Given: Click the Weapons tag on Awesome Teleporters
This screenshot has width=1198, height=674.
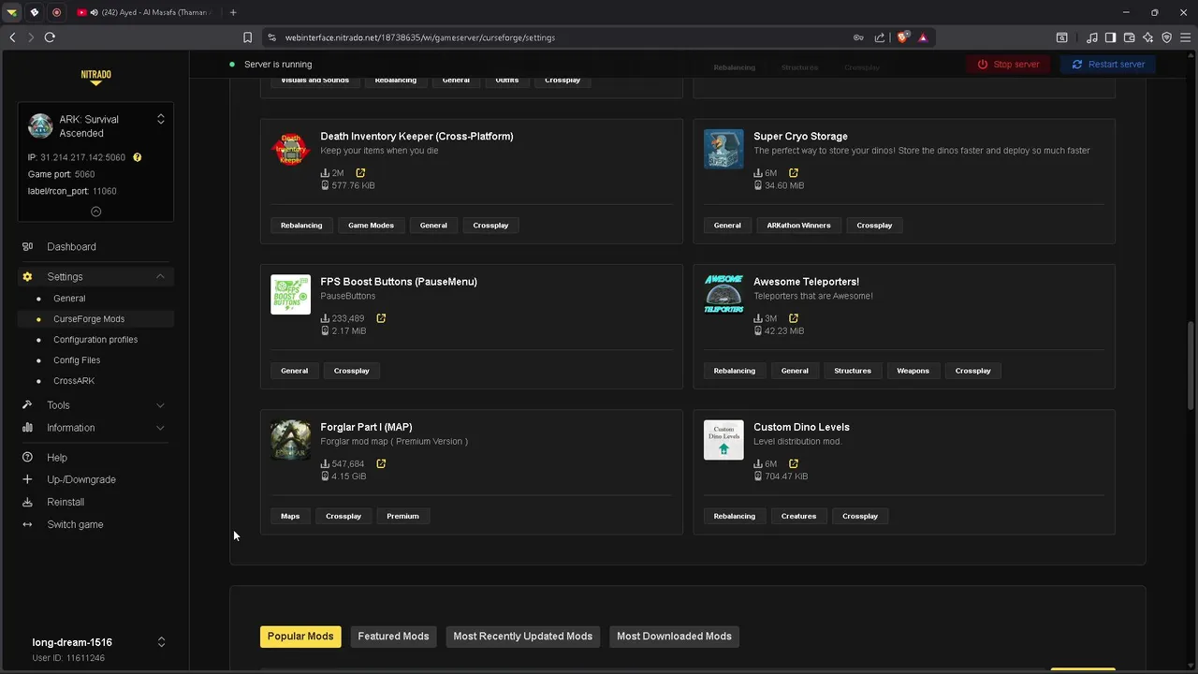Looking at the screenshot, I should (913, 371).
